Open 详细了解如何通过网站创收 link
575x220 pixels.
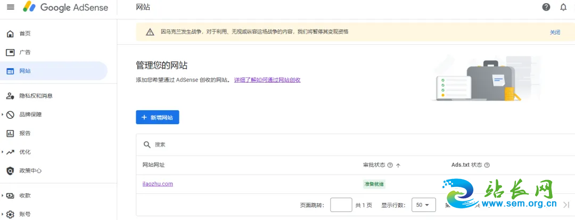(x=267, y=80)
